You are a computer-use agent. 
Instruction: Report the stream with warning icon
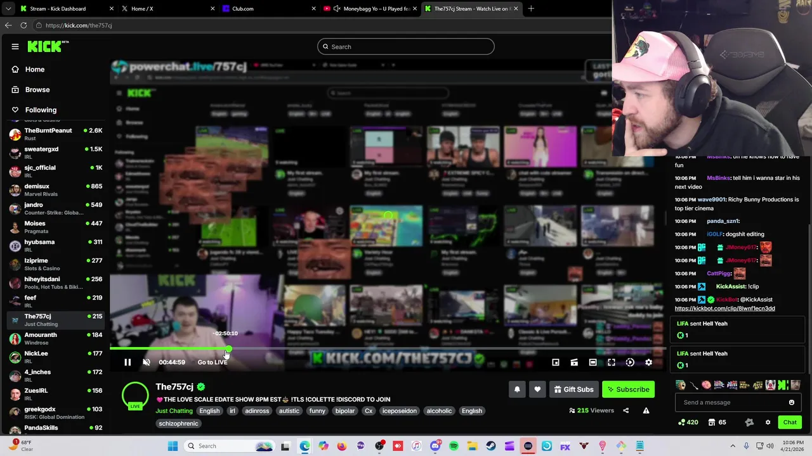click(646, 410)
